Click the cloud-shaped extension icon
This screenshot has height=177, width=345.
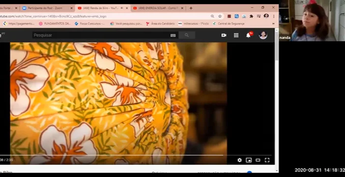[x=244, y=16]
